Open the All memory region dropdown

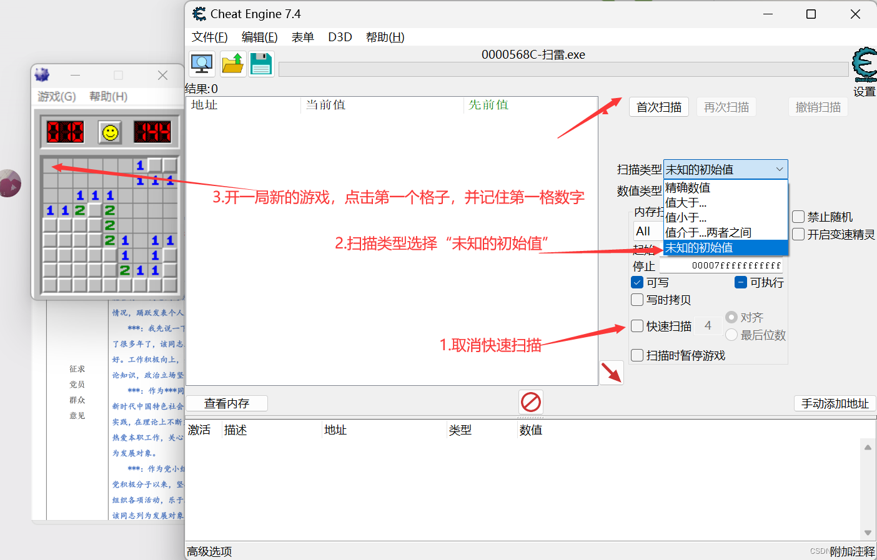tap(648, 231)
